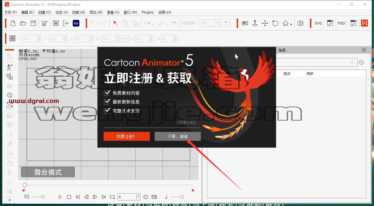Select the red arrow selection tool
Viewport: 374px width, 206px height.
115,23
